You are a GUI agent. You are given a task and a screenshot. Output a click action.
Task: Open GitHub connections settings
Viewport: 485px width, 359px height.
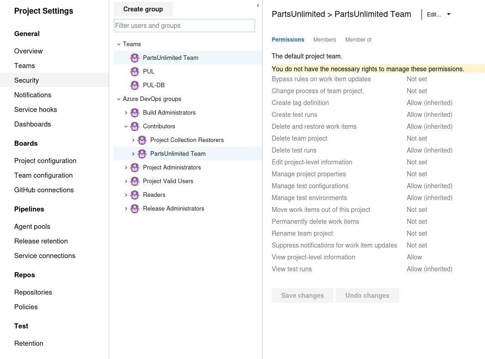point(44,190)
